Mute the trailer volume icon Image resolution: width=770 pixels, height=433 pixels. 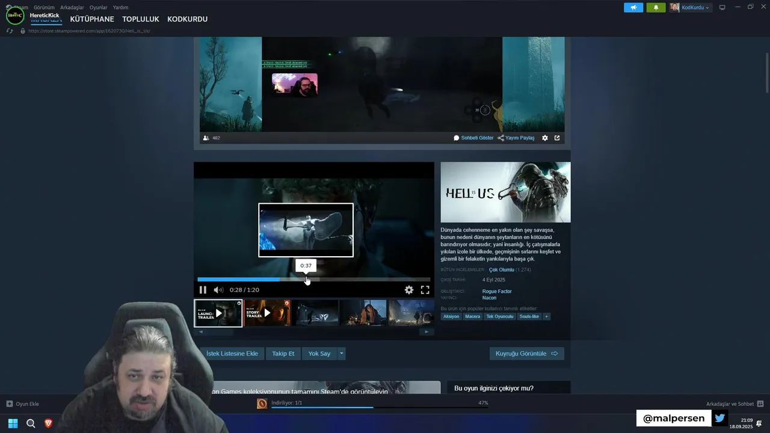(x=218, y=290)
